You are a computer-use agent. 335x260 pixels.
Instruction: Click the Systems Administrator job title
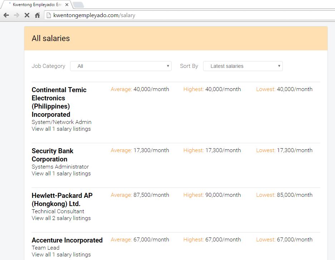coord(60,167)
